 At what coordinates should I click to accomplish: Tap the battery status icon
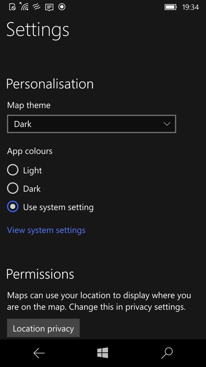click(x=171, y=7)
